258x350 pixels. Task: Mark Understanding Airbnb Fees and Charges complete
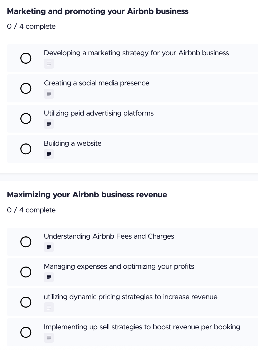pyautogui.click(x=26, y=242)
